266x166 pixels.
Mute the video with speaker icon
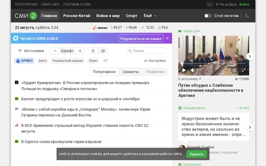pyautogui.click(x=193, y=70)
